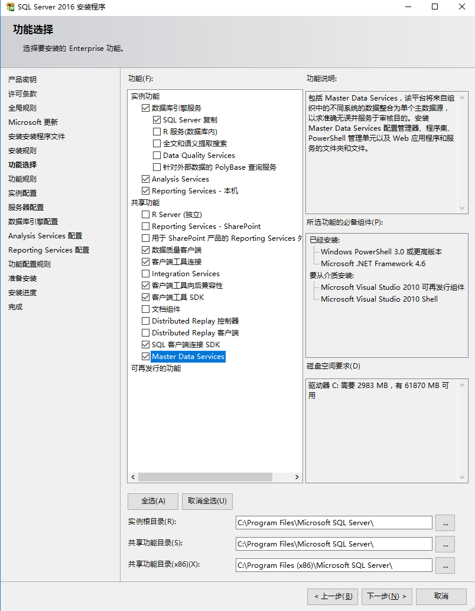Check 用于 SharePoint 产品的 Reporting Services checkbox
The image size is (475, 611).
[x=145, y=238]
